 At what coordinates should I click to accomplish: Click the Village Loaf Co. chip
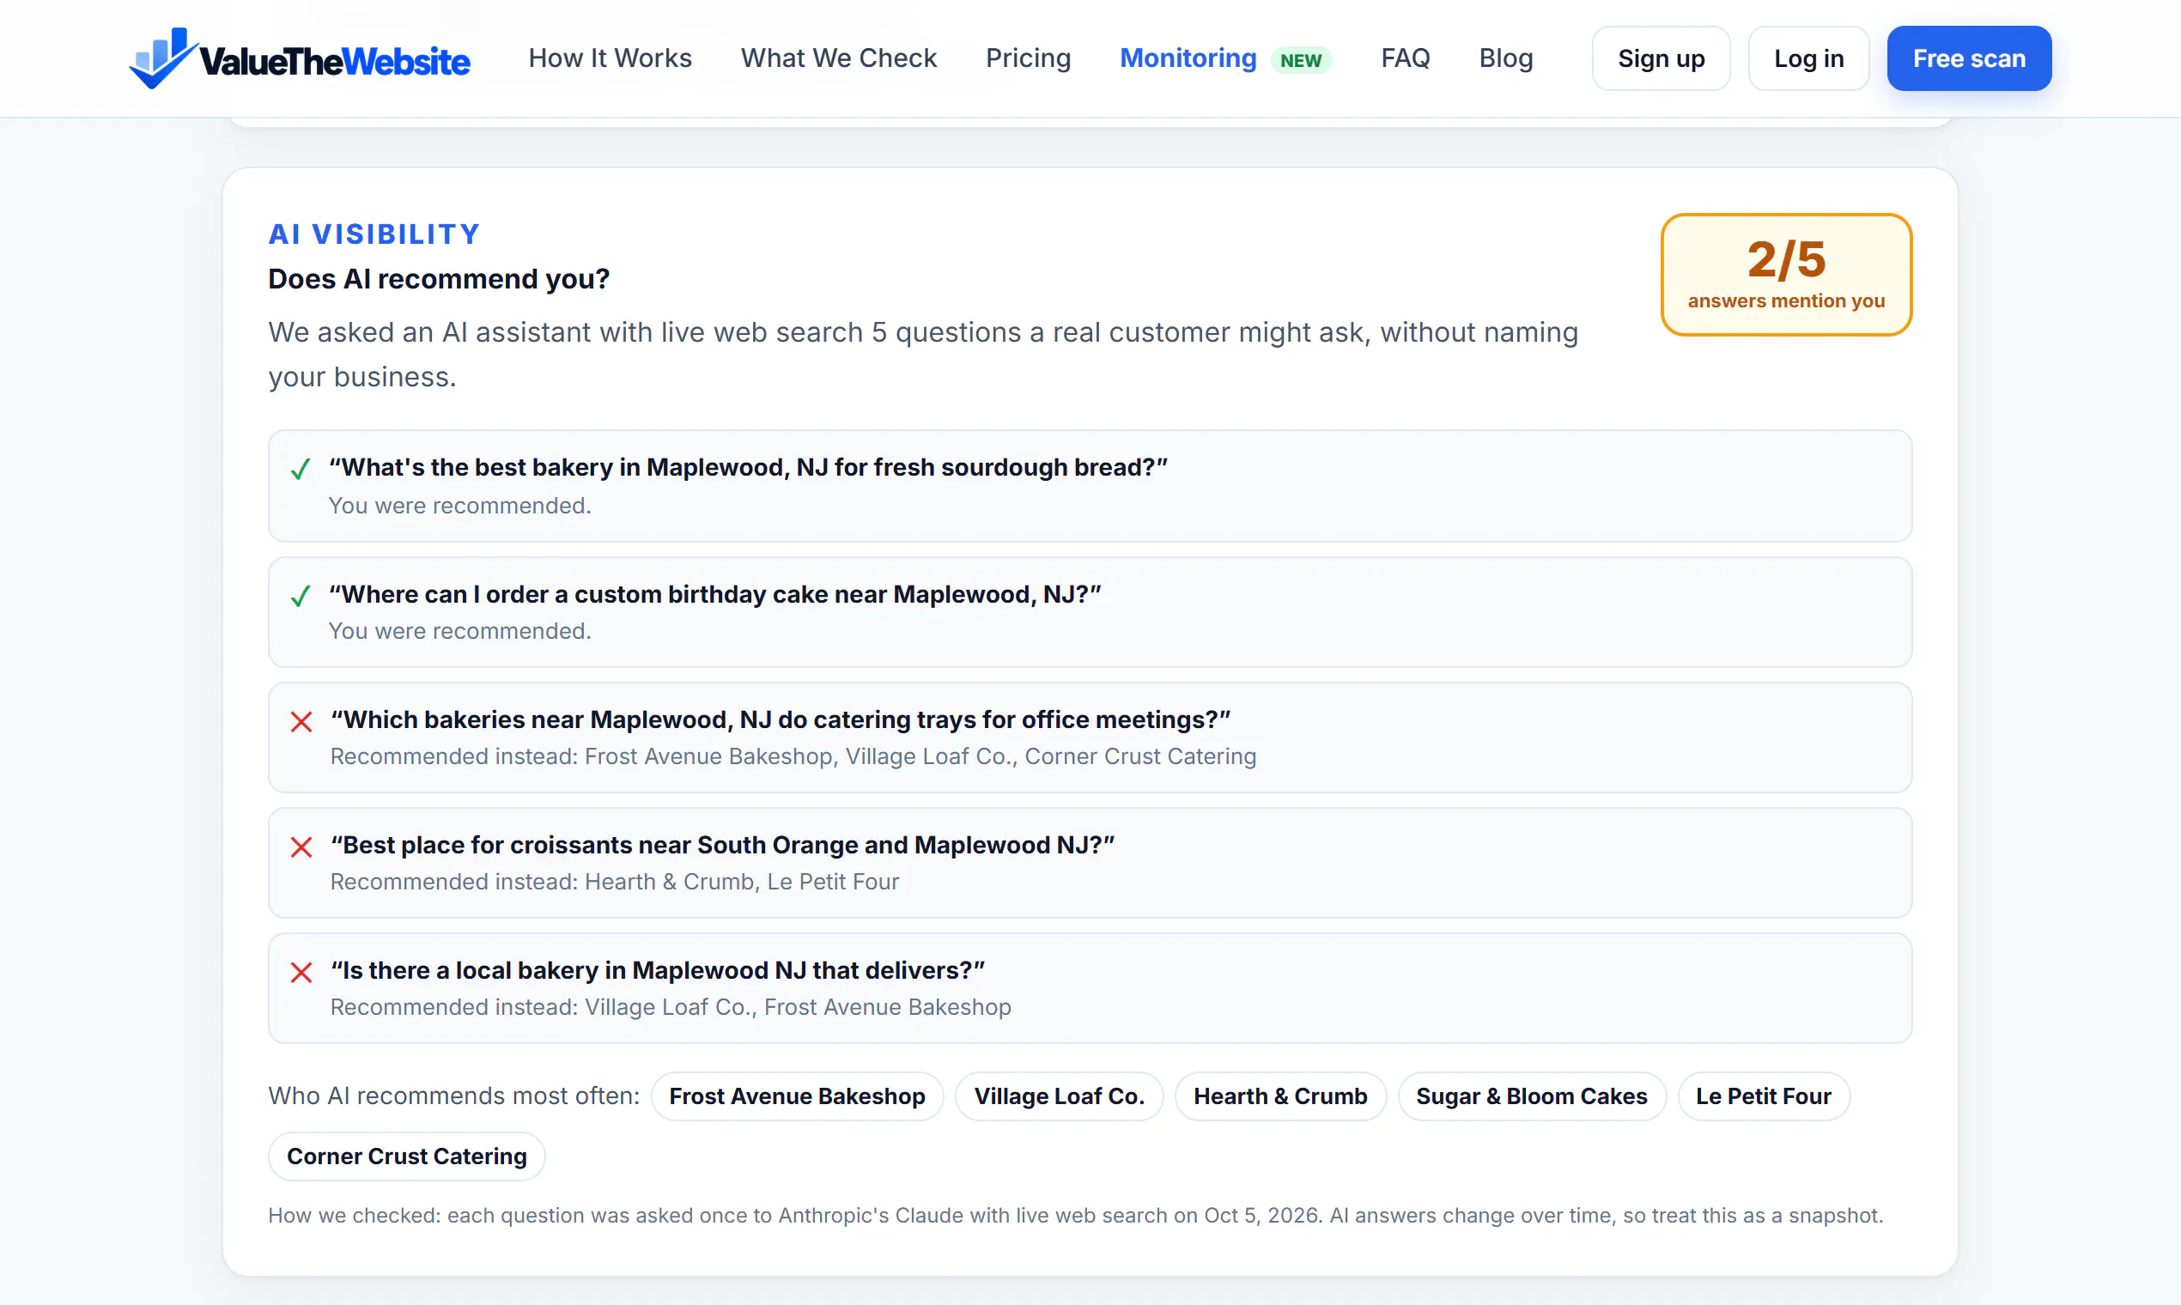[1059, 1096]
